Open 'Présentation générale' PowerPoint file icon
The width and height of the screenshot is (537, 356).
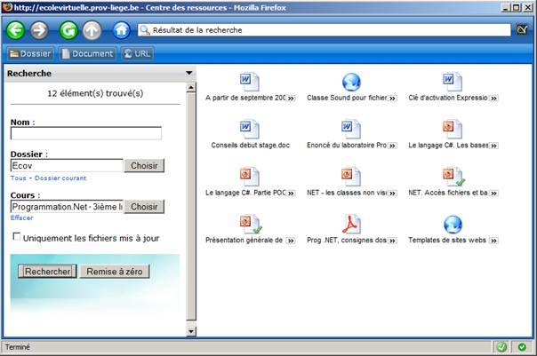pyautogui.click(x=250, y=223)
